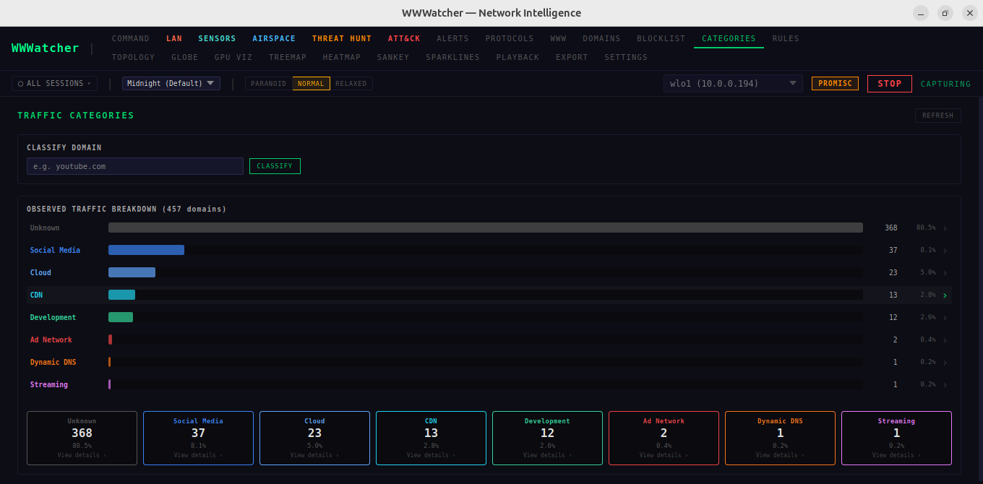Click the CLASSIFY button
The height and width of the screenshot is (484, 983).
[x=275, y=166]
